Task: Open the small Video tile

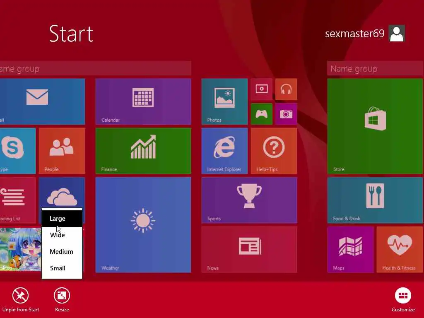Action: point(262,89)
